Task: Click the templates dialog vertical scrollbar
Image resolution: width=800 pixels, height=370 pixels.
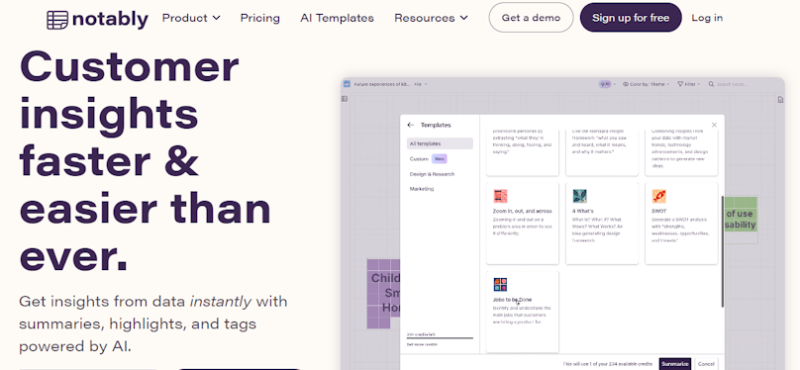Action: coord(722,251)
